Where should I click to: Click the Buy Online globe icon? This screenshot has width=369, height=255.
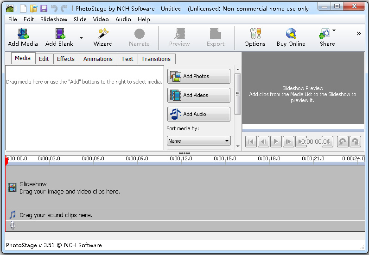coord(291,34)
